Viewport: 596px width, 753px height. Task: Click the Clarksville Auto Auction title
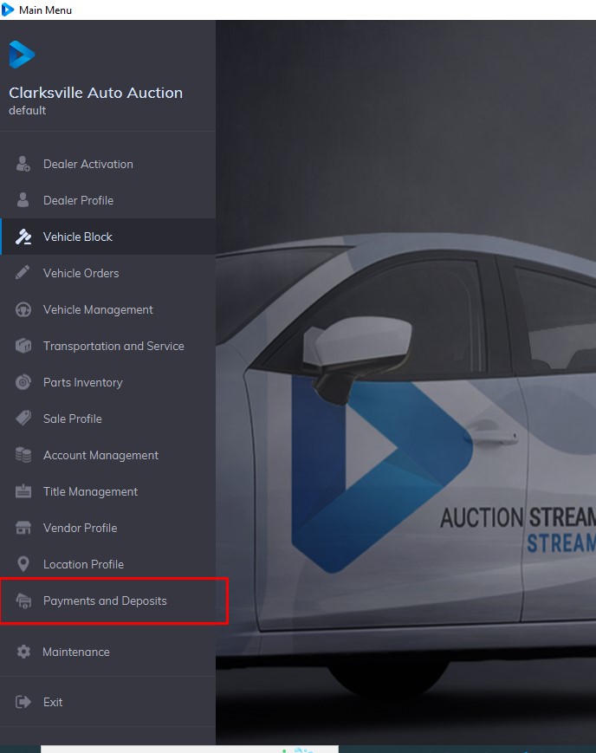tap(95, 93)
